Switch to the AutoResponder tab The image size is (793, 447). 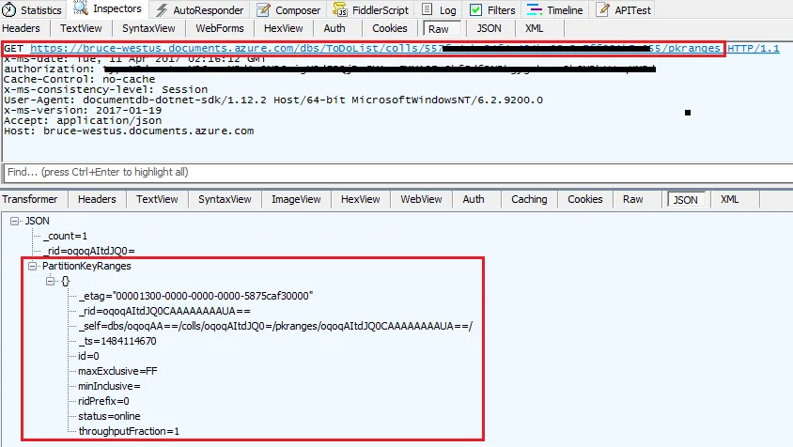tap(200, 9)
